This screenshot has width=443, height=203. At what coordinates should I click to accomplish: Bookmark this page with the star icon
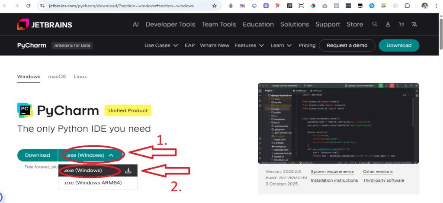tap(215, 6)
